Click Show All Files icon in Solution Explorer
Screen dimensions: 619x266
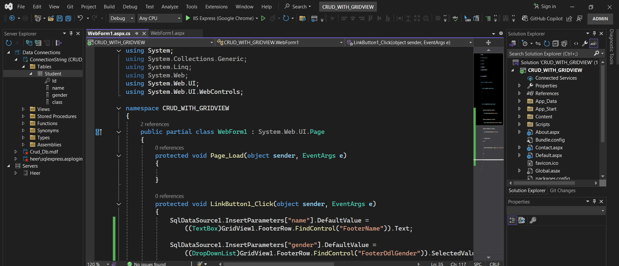pos(564,44)
